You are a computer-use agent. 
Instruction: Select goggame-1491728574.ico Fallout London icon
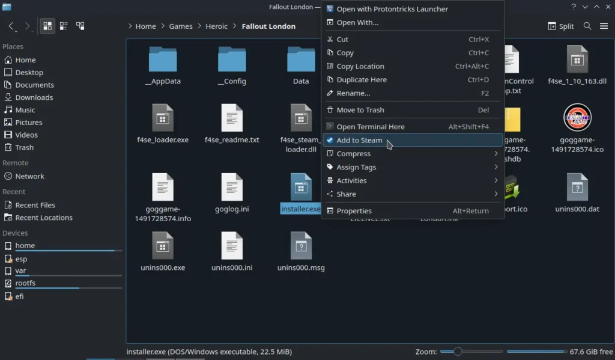tap(577, 117)
